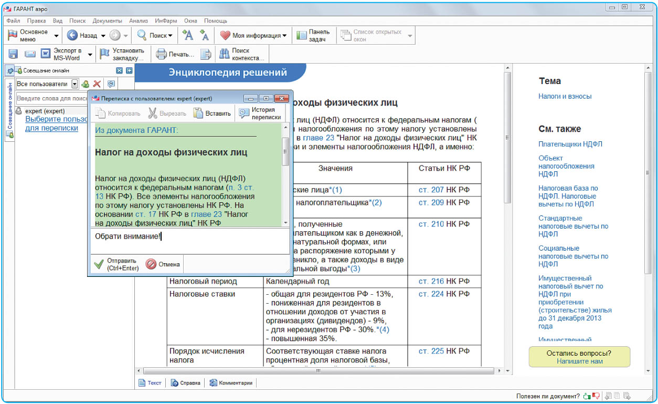
Task: Open the Основное меню dropdown arrow
Action: (x=56, y=36)
